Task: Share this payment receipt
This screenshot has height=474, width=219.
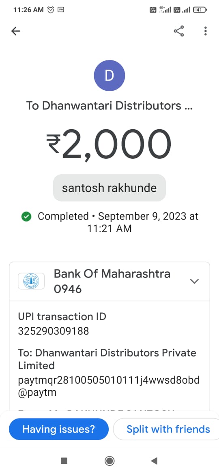Action: 179,31
